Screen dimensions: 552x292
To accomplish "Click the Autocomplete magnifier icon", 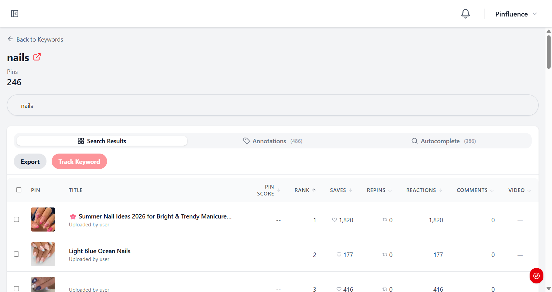I will 415,141.
